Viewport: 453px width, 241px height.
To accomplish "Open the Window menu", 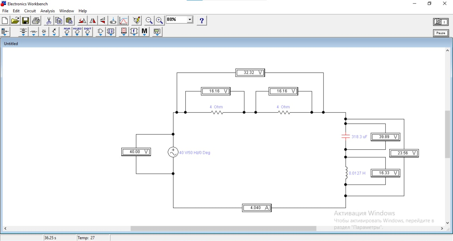I will 67,11.
